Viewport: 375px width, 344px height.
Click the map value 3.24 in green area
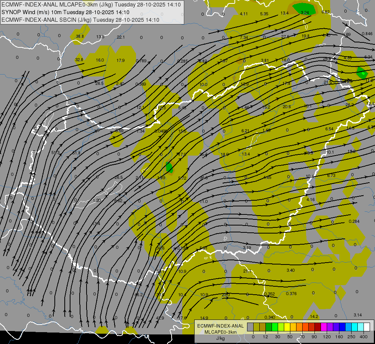coord(305,13)
